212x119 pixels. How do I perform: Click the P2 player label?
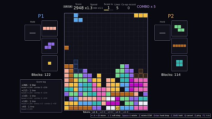pos(171,16)
